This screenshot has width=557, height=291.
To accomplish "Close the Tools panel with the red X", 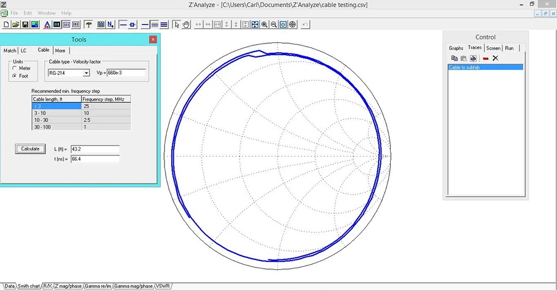I will click(153, 39).
